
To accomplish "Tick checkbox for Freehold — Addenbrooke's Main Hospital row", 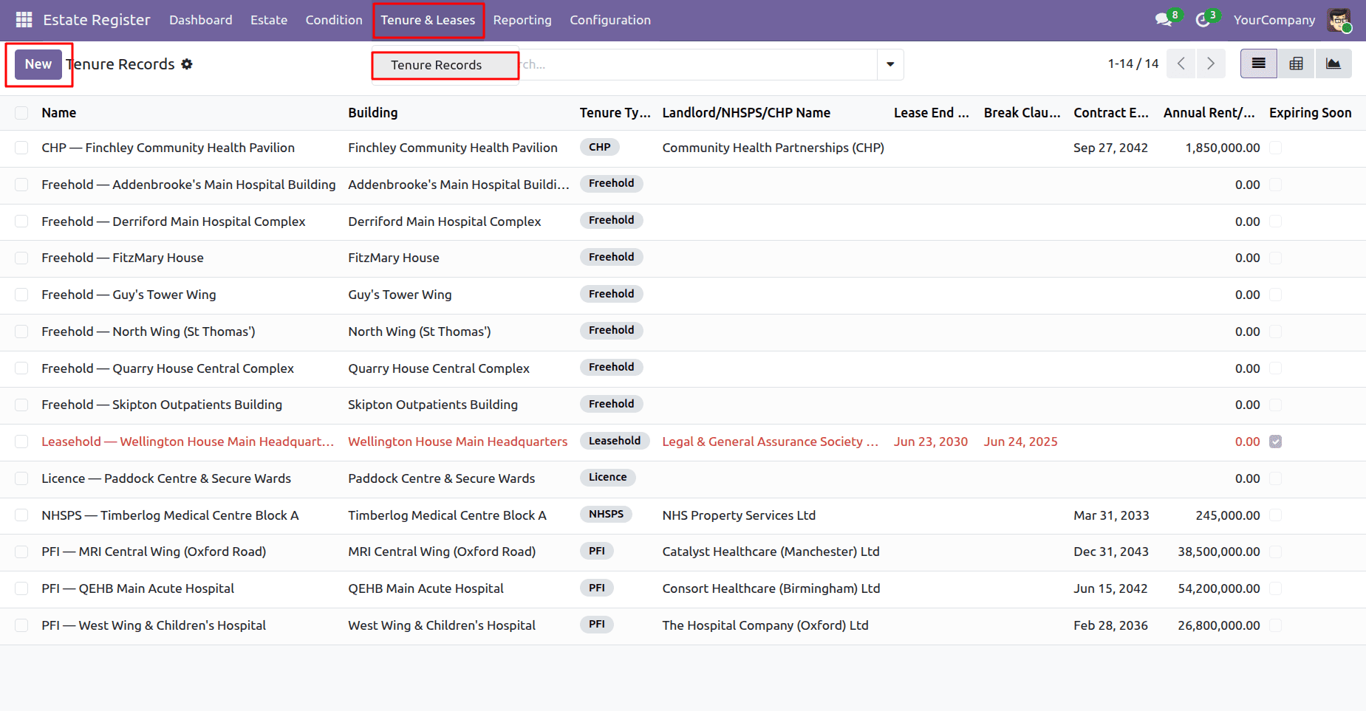I will (21, 185).
